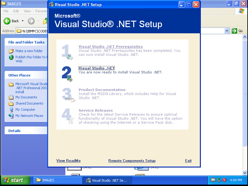Open the Favorites menu in IMAGES window
Image resolution: width=248 pixels, height=186 pixels.
[x=41, y=11]
